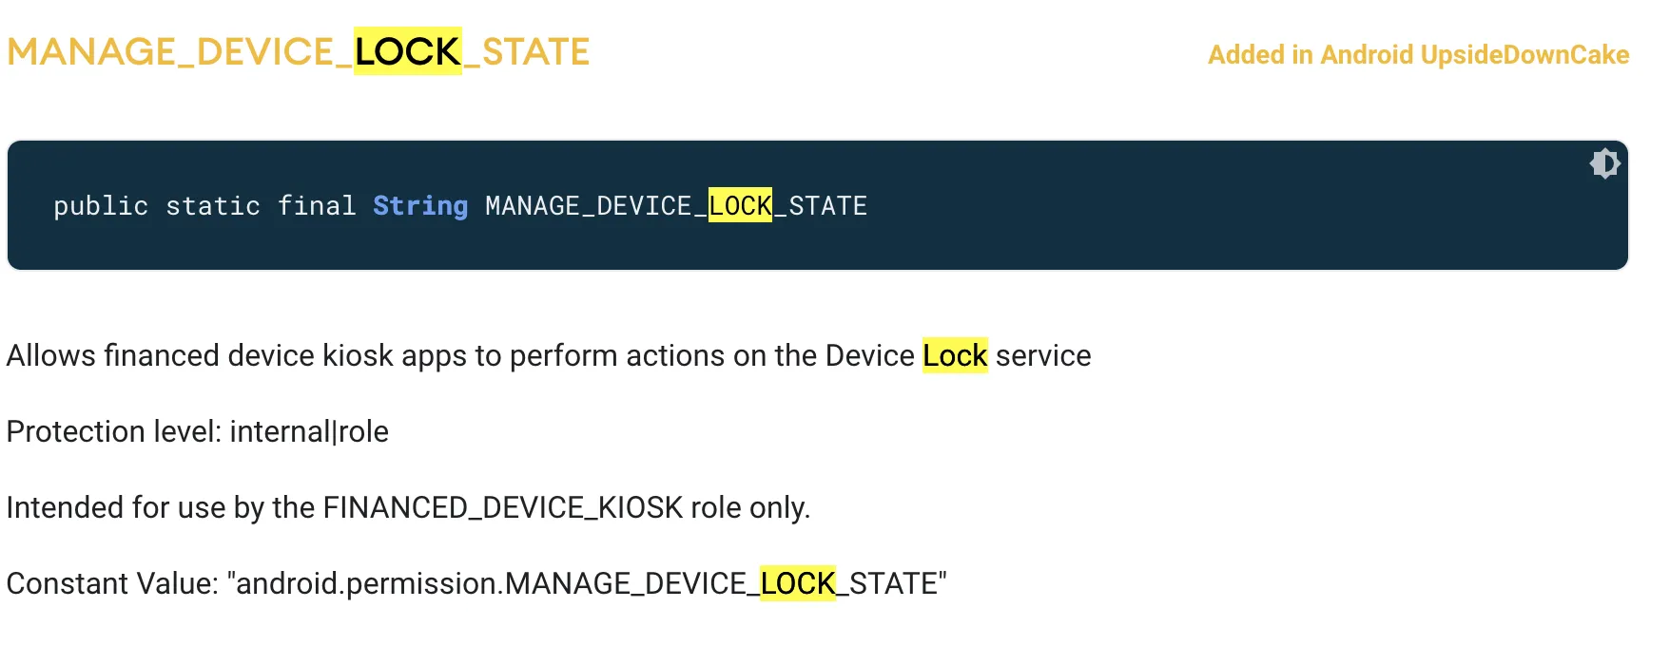
Task: Click the Protection level label text
Action: coord(114,431)
